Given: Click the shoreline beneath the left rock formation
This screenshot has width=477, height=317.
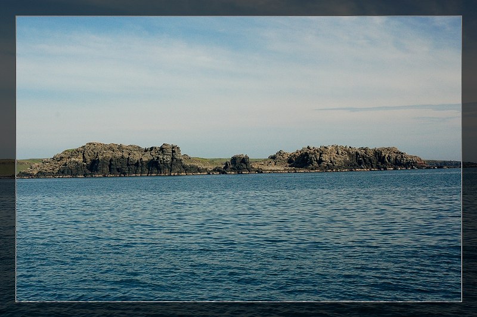Looking at the screenshot, I should click(x=107, y=176).
